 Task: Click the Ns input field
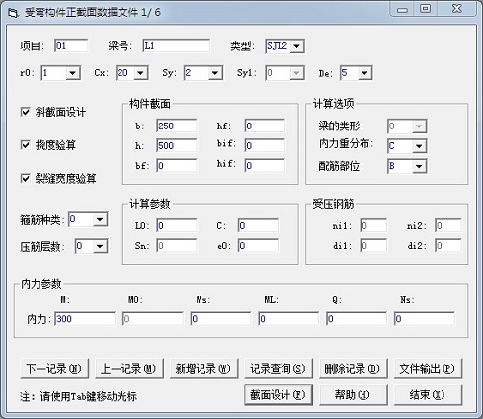[x=425, y=319]
